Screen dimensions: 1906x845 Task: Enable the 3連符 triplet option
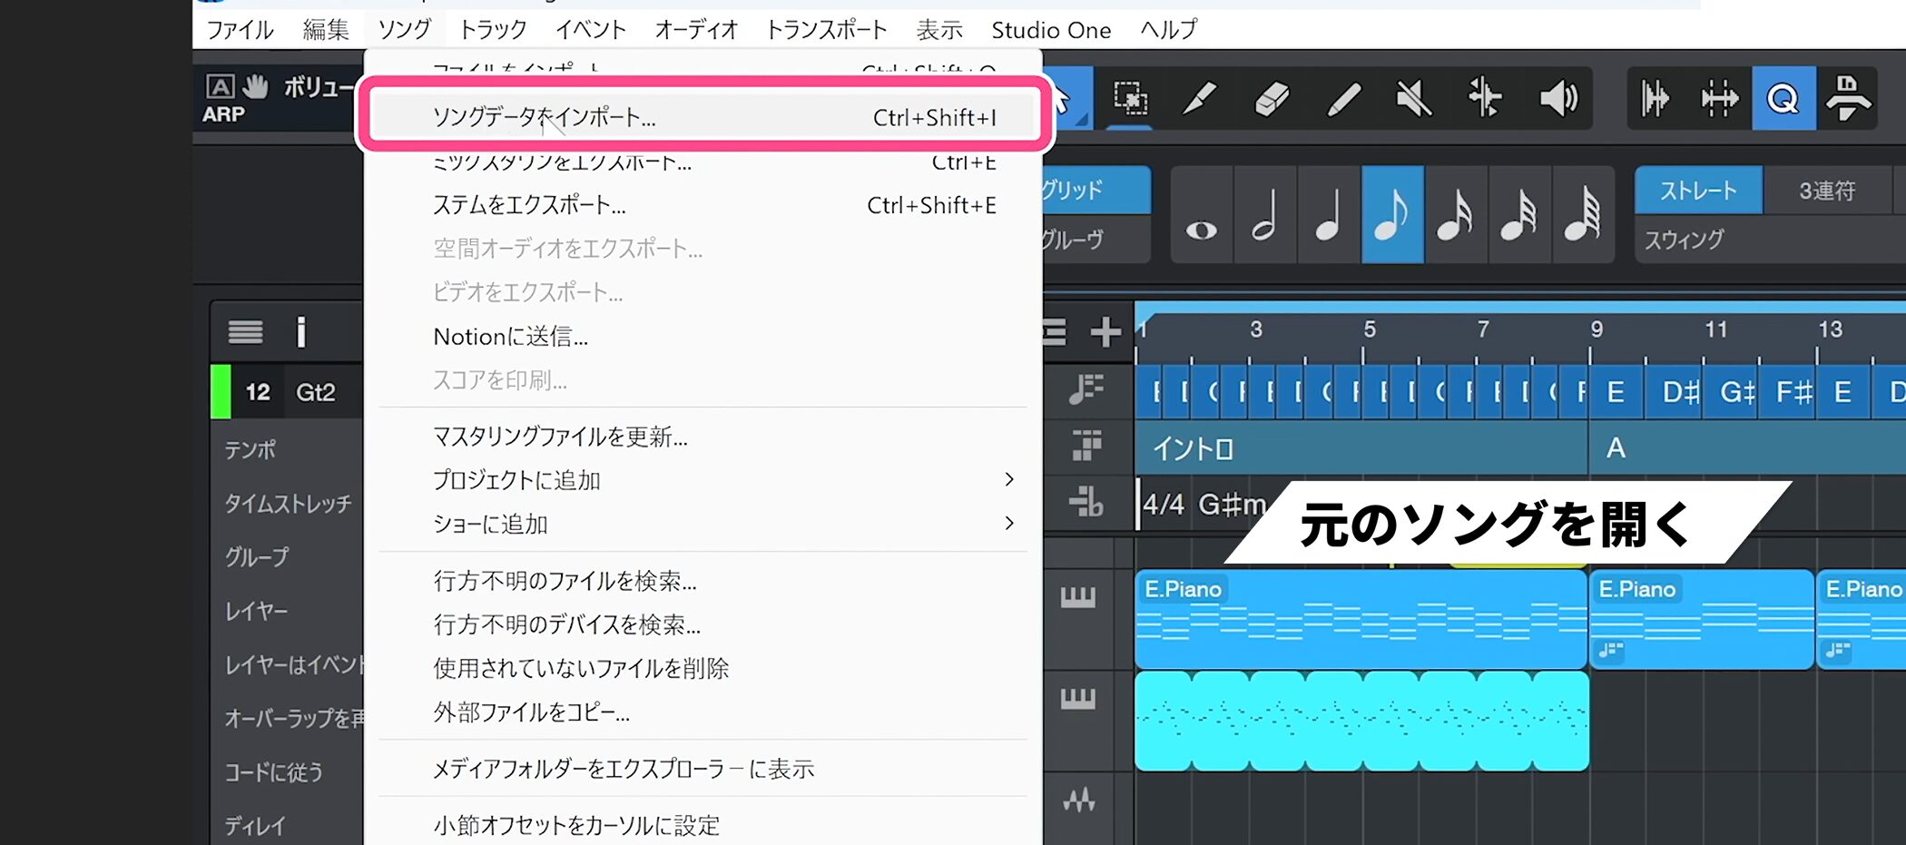coord(1826,191)
